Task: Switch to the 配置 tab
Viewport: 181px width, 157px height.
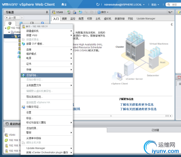Action: [81, 19]
